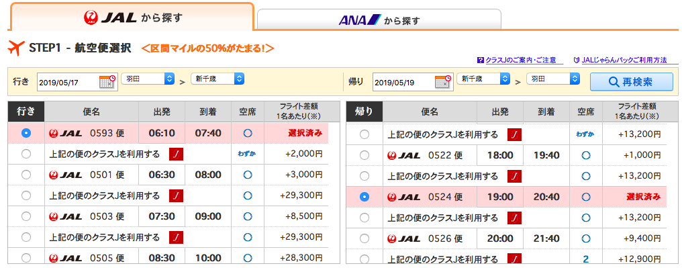The width and height of the screenshot is (682, 268).
Task: Click the availability circle for flight 0524
Action: tap(586, 197)
